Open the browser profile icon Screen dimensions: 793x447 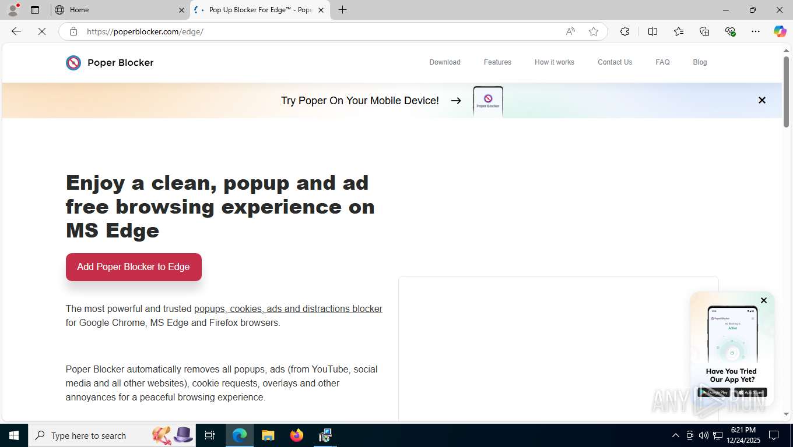(x=13, y=10)
